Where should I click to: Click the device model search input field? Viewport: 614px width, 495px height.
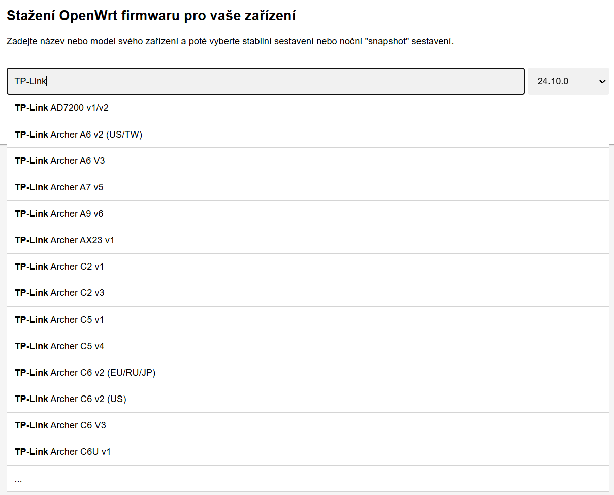coord(265,81)
